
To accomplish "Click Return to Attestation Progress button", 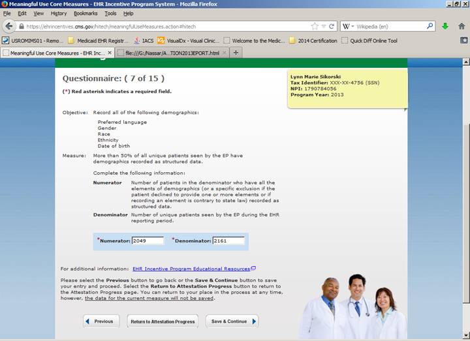I will 163,321.
